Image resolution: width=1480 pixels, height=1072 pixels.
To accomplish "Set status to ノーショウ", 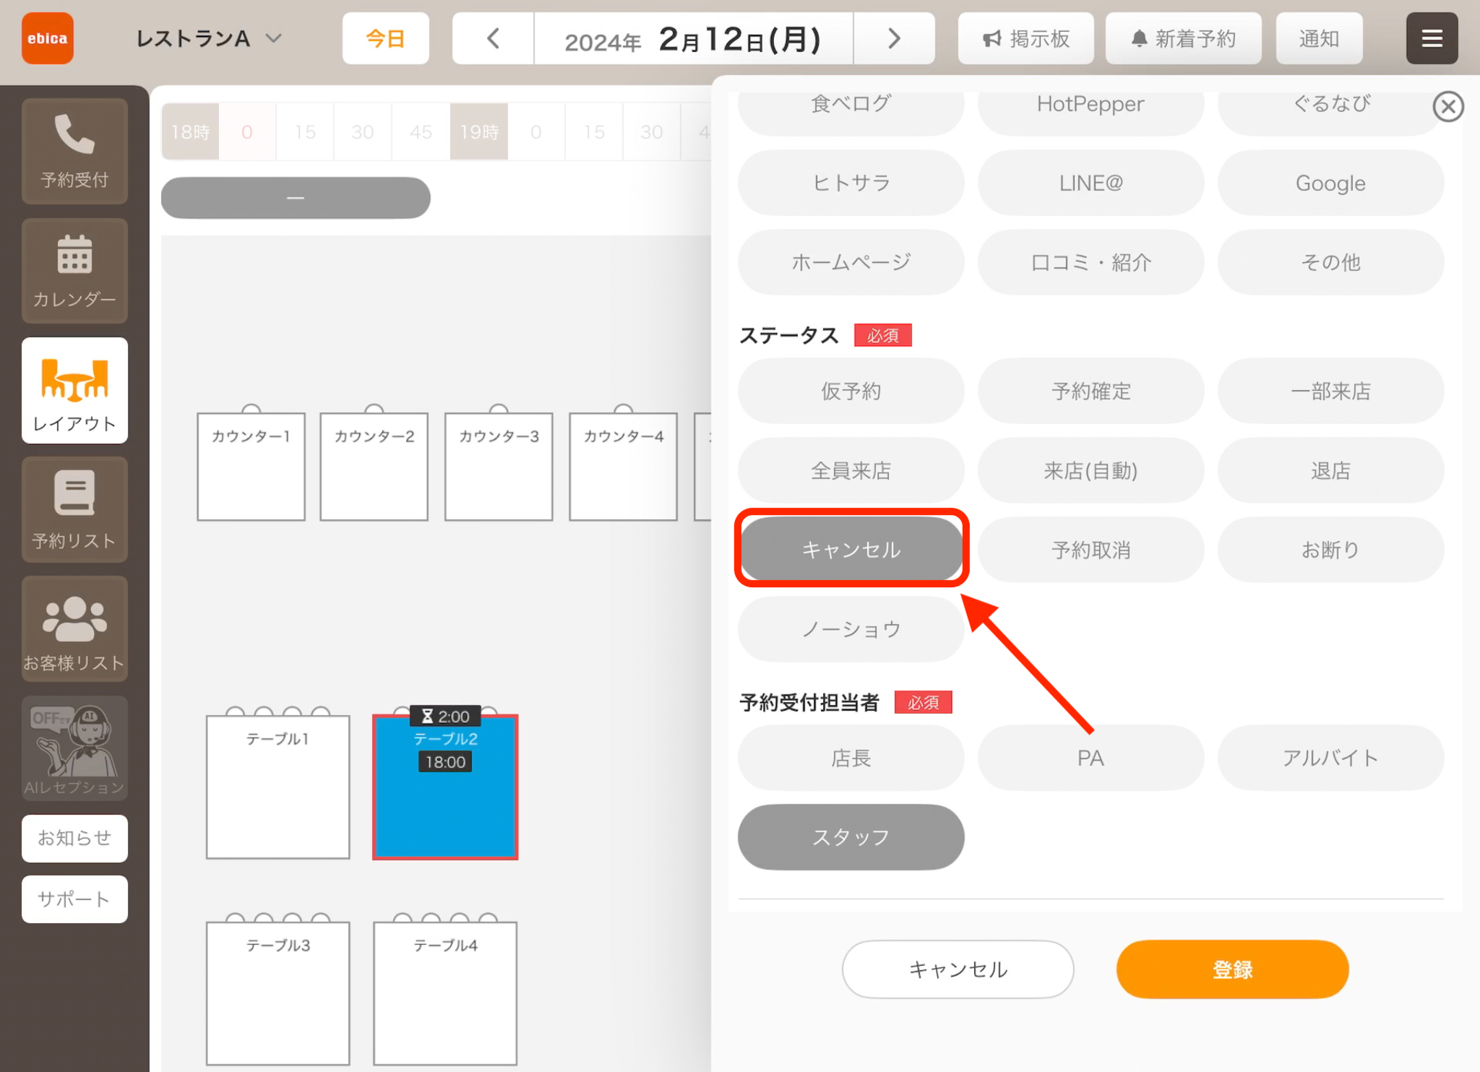I will click(851, 629).
